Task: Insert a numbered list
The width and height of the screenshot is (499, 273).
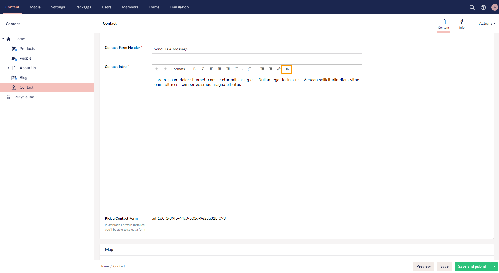Action: point(249,69)
